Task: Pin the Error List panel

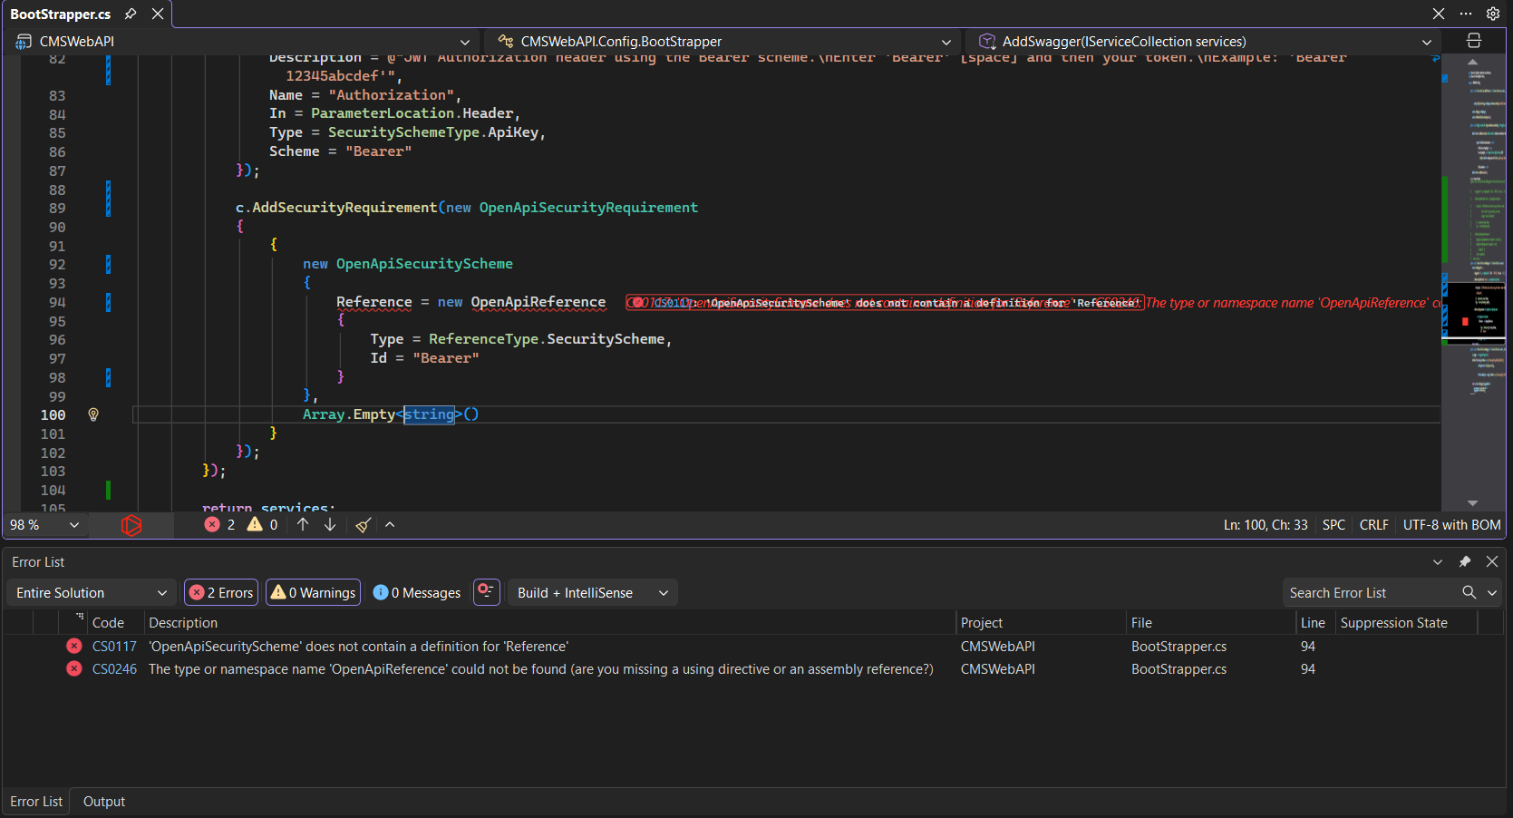Action: point(1465,562)
